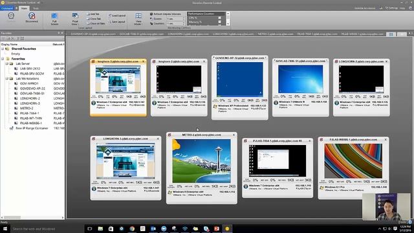Select LONGHORN-3 in Favorites tree
This screenshot has width=414, height=233.
(x=30, y=104)
